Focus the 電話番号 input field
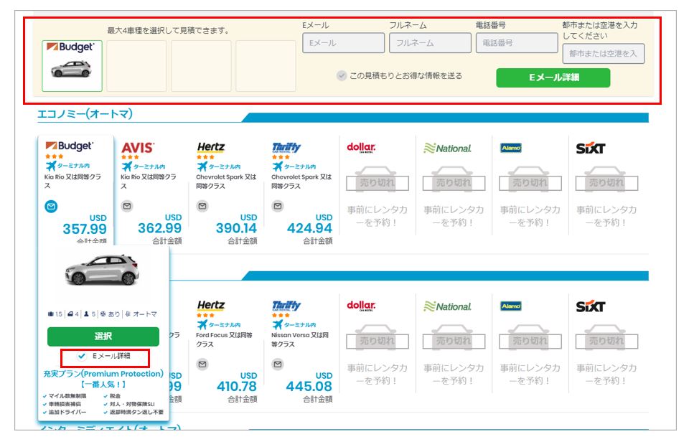This screenshot has height=447, width=694. point(517,43)
